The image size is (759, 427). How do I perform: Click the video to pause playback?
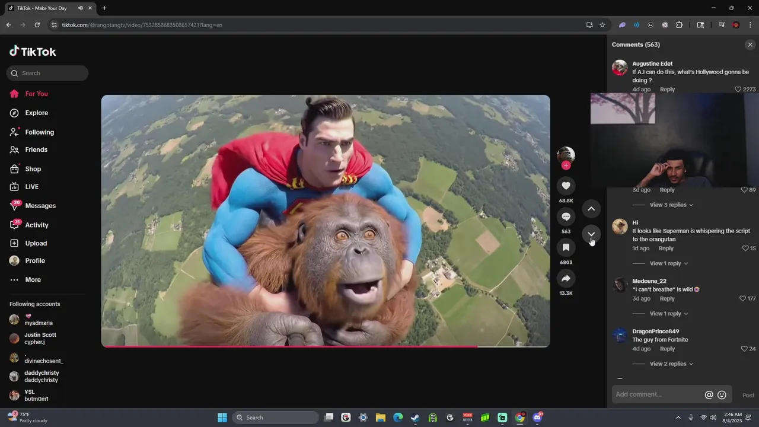[x=326, y=221]
